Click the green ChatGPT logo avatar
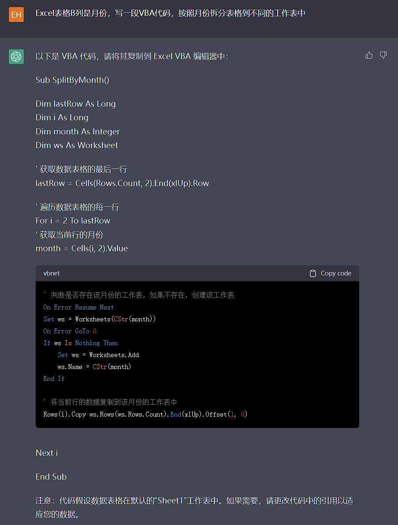The image size is (398, 525). click(16, 56)
